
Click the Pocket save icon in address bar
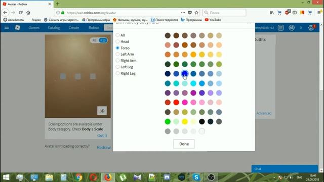coord(190,13)
